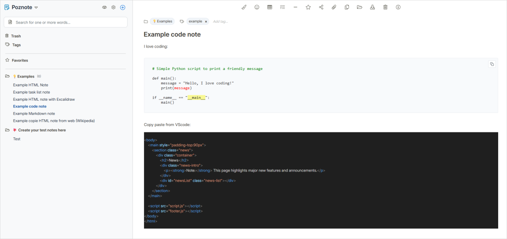The image size is (507, 239).
Task: Toggle the star favorite icon
Action: tap(308, 7)
